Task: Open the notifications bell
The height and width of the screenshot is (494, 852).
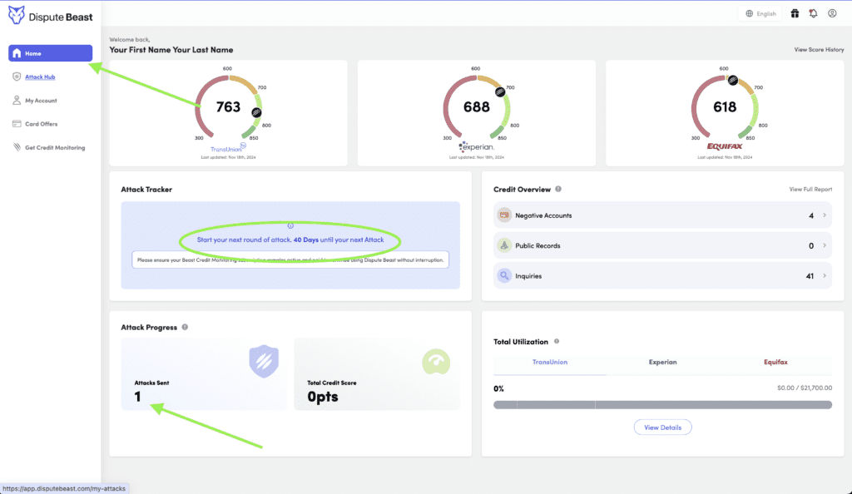Action: [812, 13]
